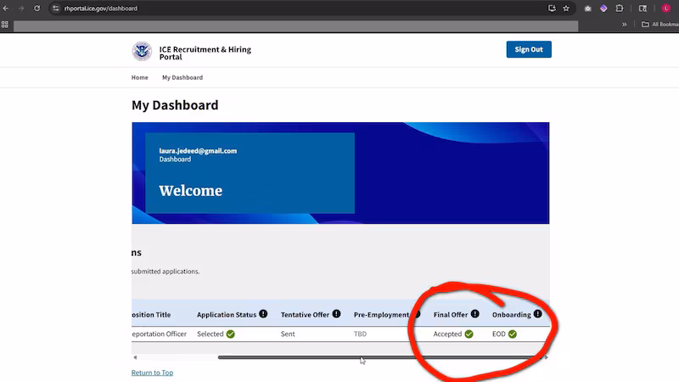
Task: Click the browser back arrow
Action: [x=6, y=8]
